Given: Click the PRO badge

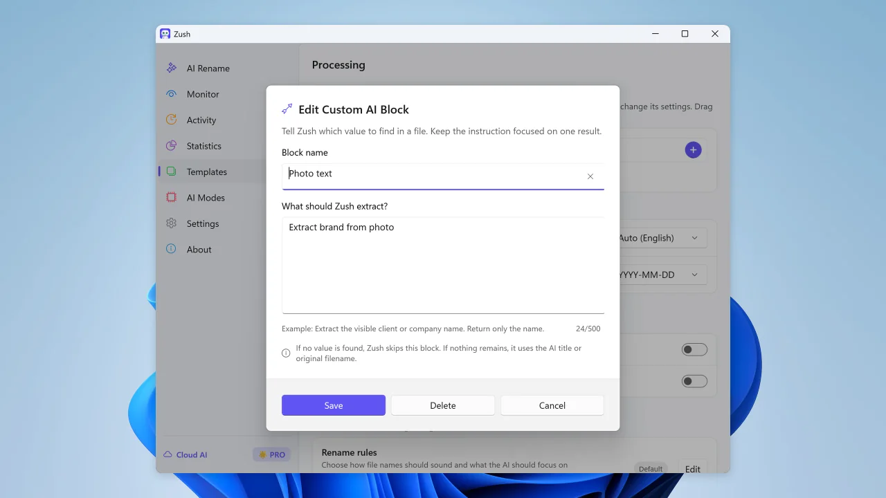Looking at the screenshot, I should [271, 454].
